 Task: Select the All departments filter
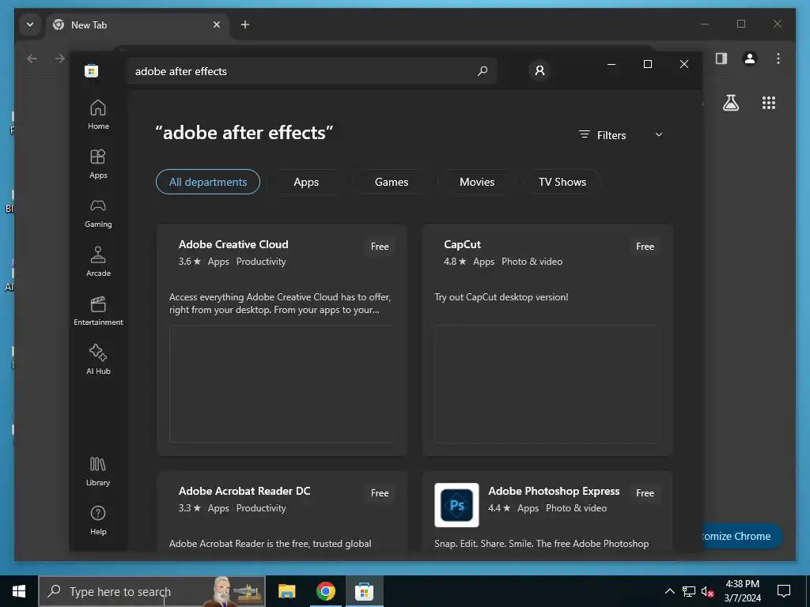pos(208,182)
